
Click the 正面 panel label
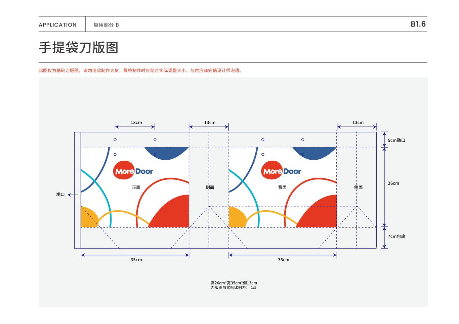coord(136,187)
